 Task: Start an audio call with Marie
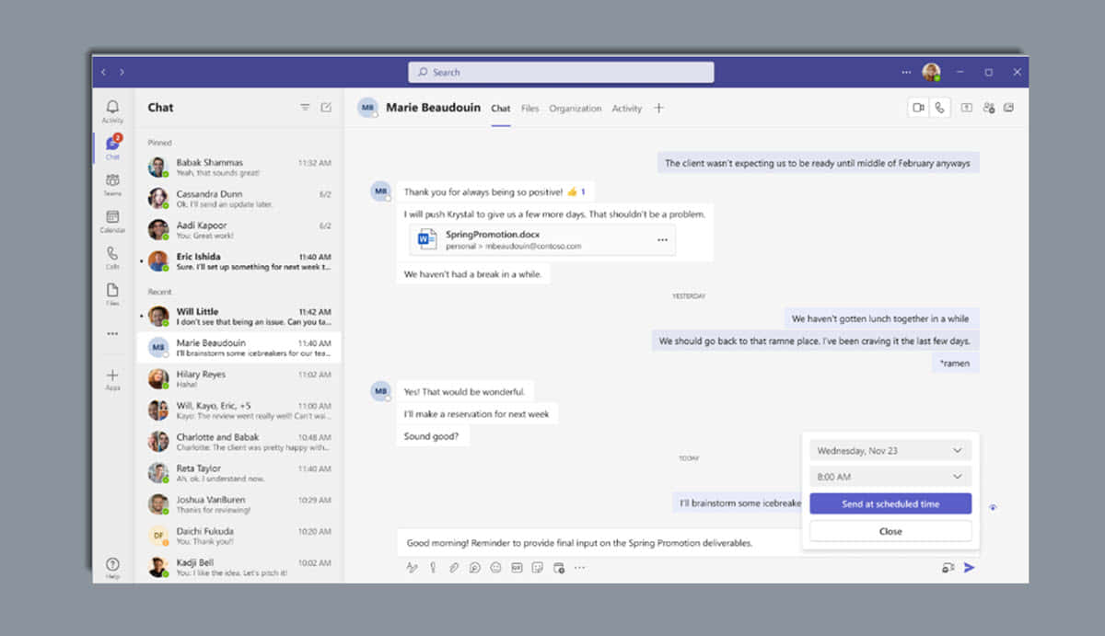(x=939, y=108)
